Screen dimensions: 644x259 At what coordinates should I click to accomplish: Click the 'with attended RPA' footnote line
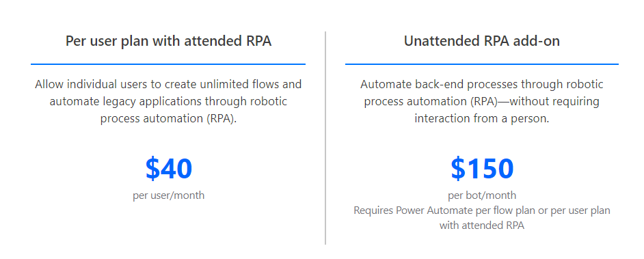(482, 226)
